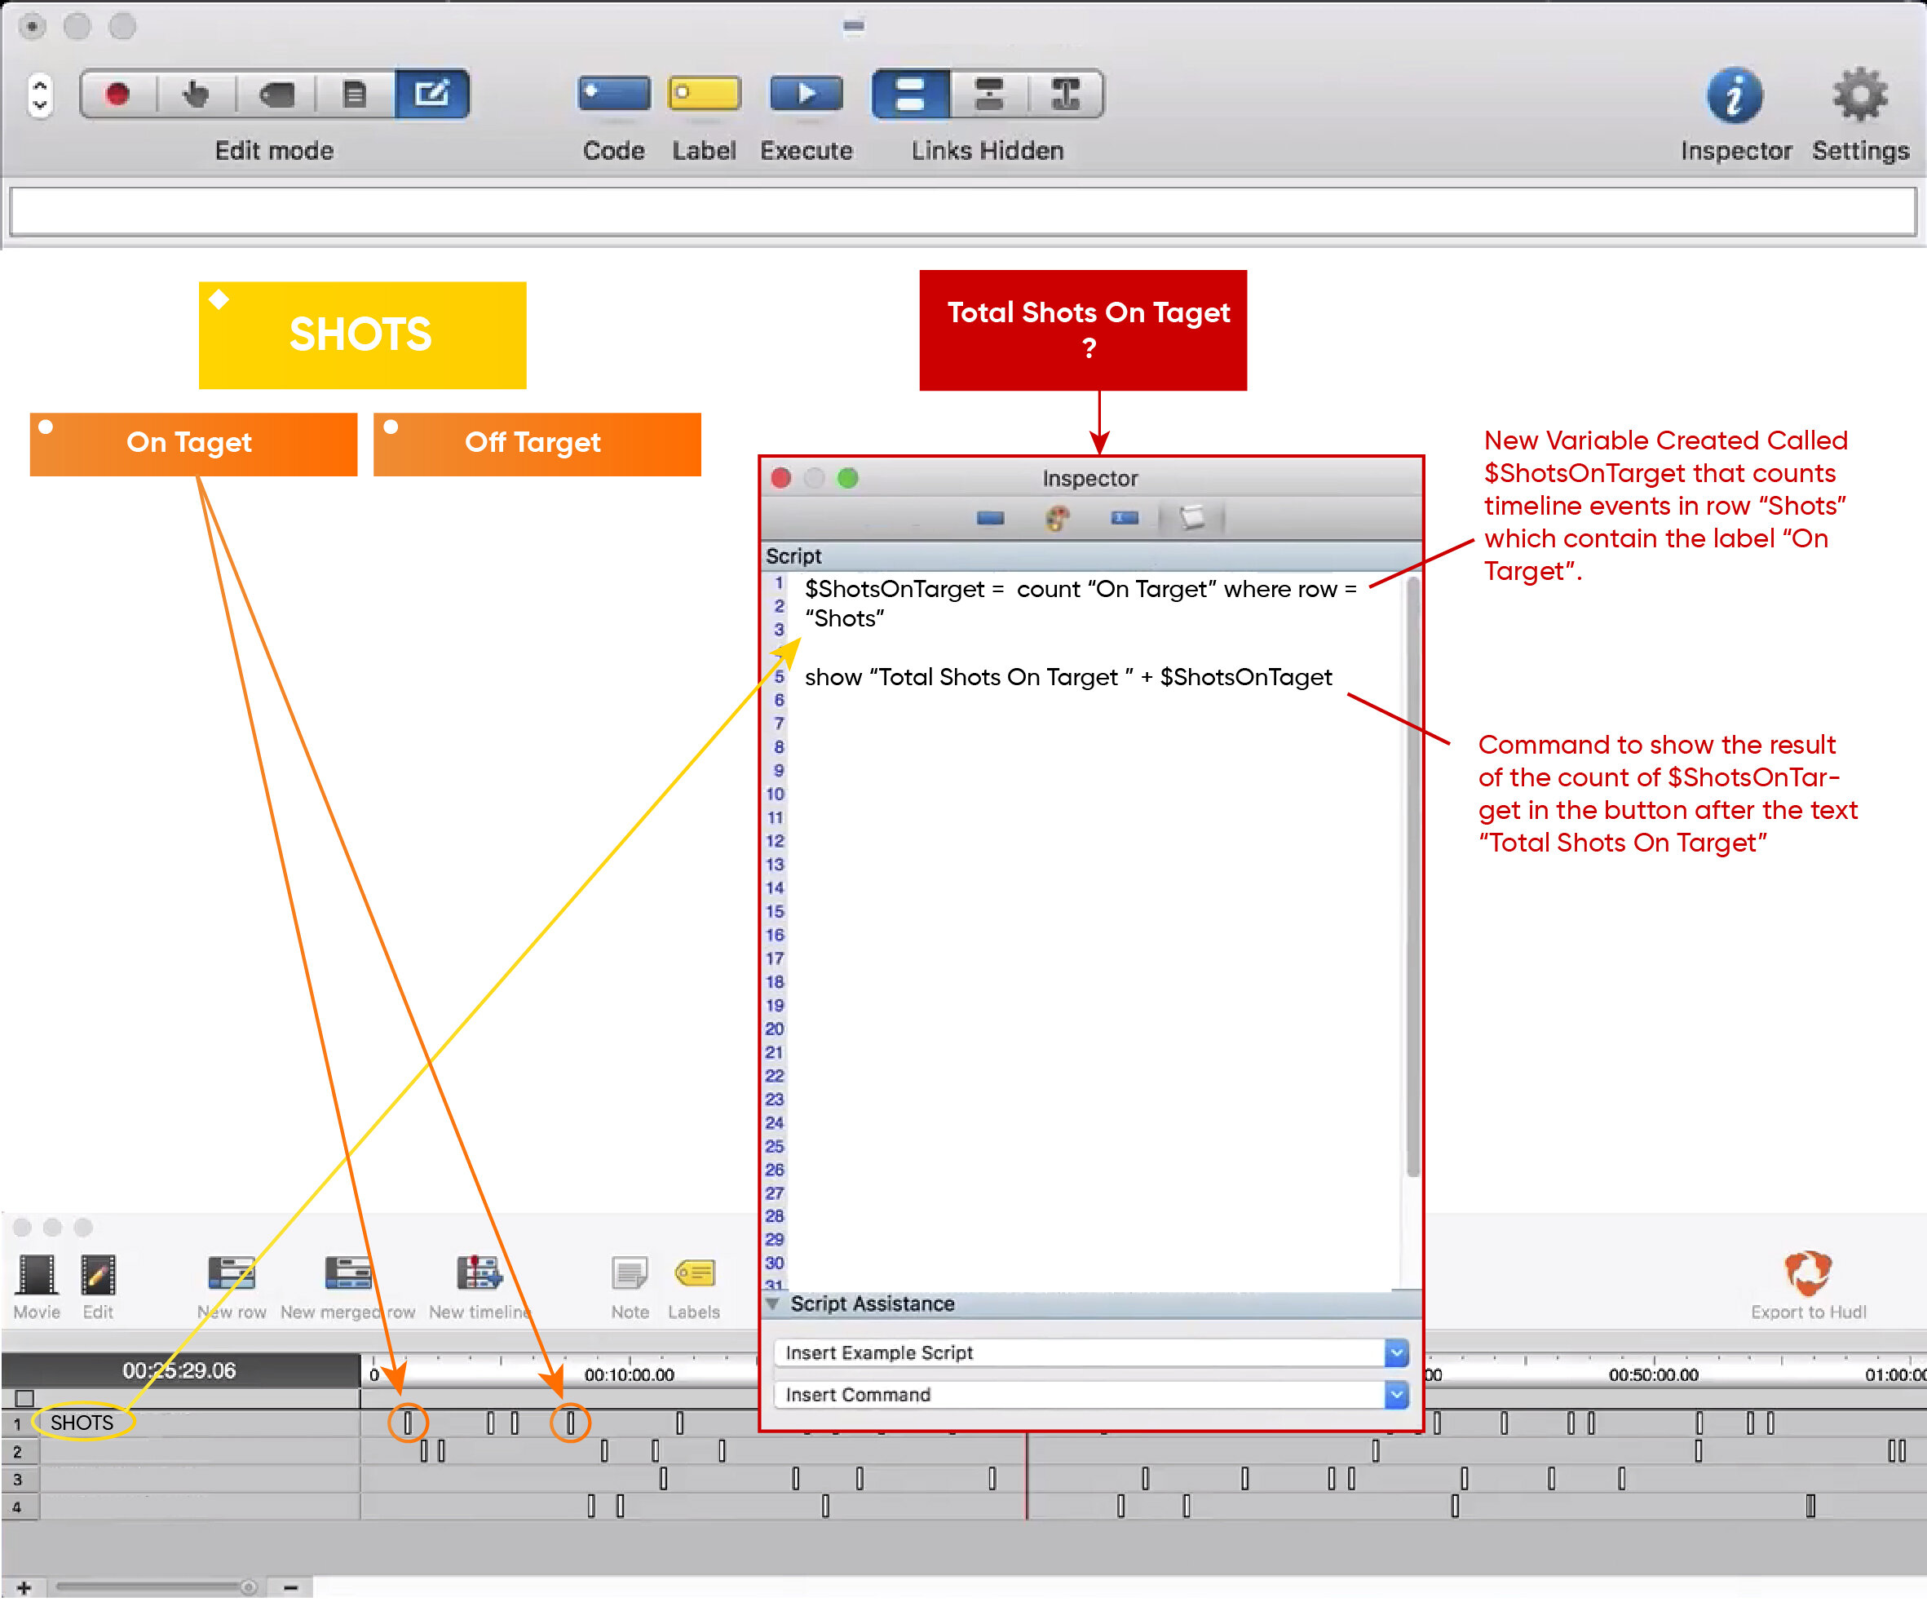This screenshot has width=1927, height=1602.
Task: Click the red record mode button
Action: click(117, 95)
